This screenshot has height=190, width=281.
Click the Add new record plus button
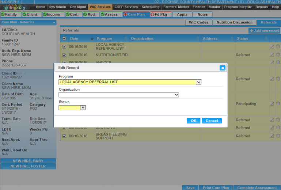point(264,31)
